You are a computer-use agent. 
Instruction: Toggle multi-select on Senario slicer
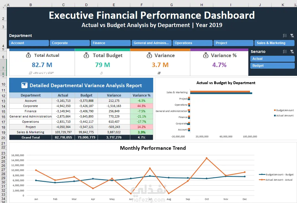tap(285, 52)
